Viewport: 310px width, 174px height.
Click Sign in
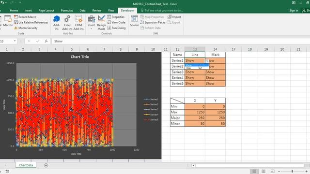294,11
